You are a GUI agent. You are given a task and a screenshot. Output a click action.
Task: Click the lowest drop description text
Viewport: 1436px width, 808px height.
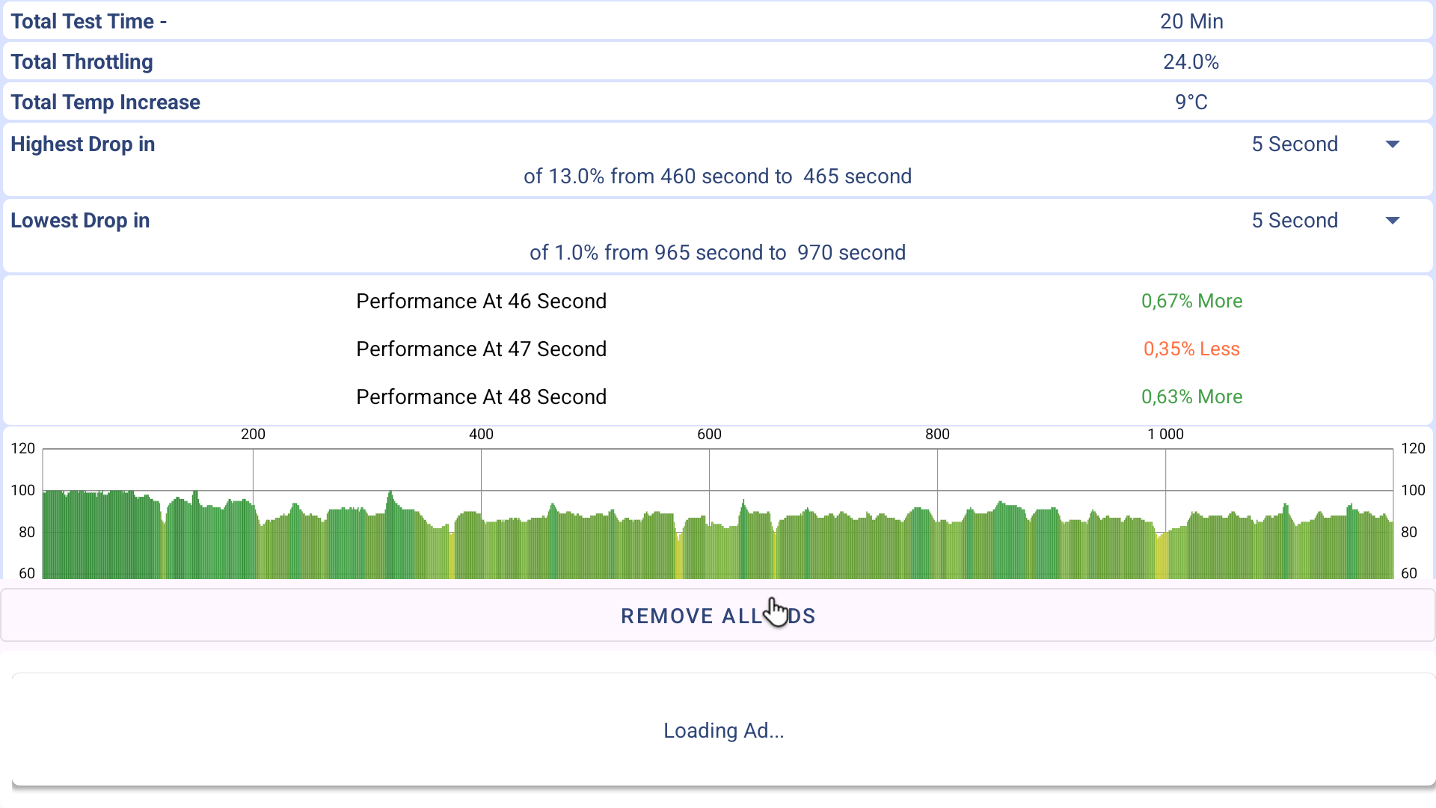(717, 253)
